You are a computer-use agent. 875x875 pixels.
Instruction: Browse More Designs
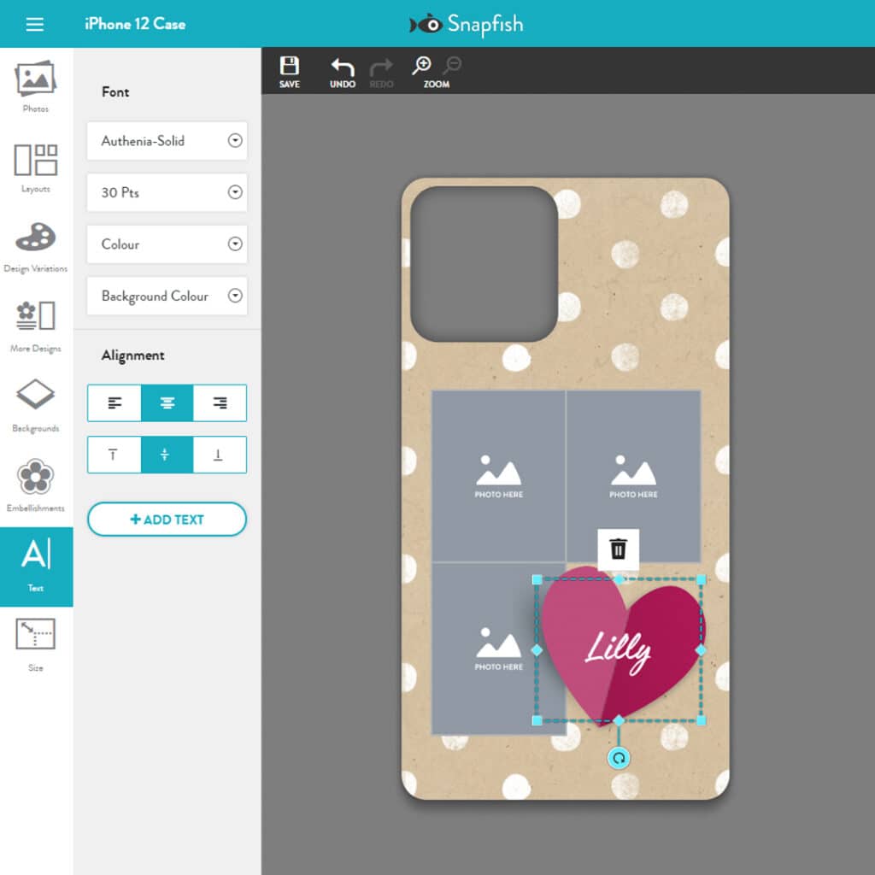point(35,325)
